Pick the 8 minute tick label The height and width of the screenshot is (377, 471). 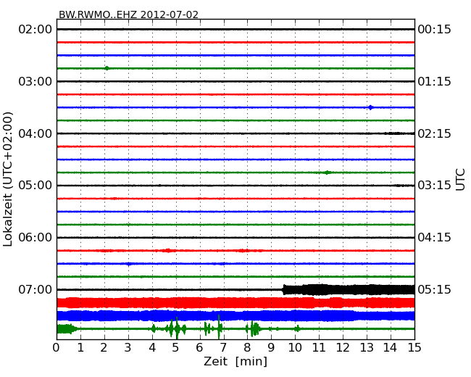247,348
